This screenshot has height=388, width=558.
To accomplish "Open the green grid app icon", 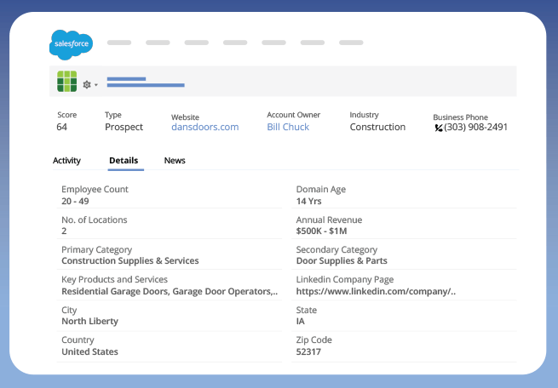I will (66, 82).
